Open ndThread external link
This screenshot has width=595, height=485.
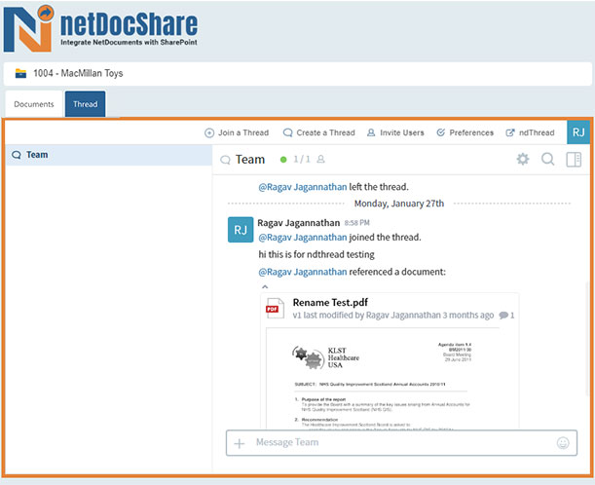tap(530, 132)
